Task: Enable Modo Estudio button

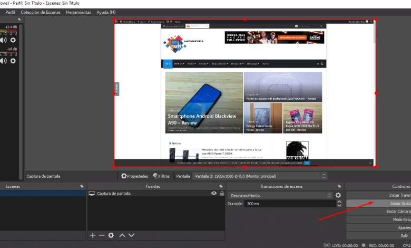Action: tap(379, 220)
